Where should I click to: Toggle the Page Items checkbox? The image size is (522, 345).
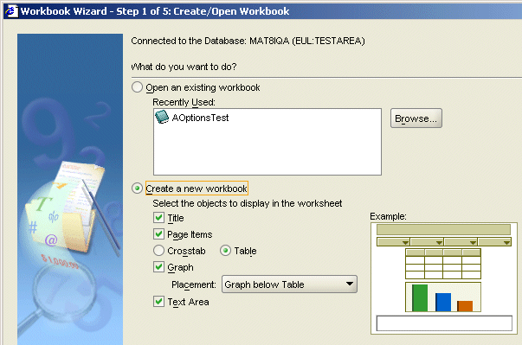point(158,234)
